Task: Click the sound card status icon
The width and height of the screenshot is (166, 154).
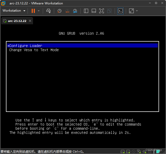Action: [x=144, y=152]
